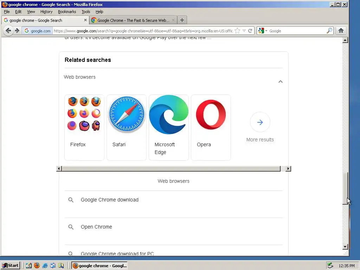Launch Firefox from the quick launch bar

click(x=37, y=265)
